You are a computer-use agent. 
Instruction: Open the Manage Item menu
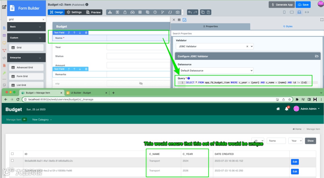pos(16,119)
